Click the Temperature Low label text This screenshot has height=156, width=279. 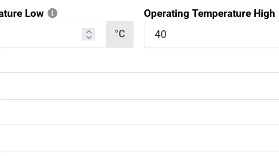coord(22,13)
